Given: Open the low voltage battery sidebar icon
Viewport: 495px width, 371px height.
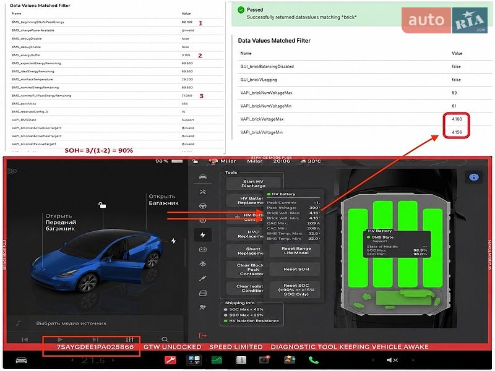Looking at the screenshot, I should pos(203,250).
